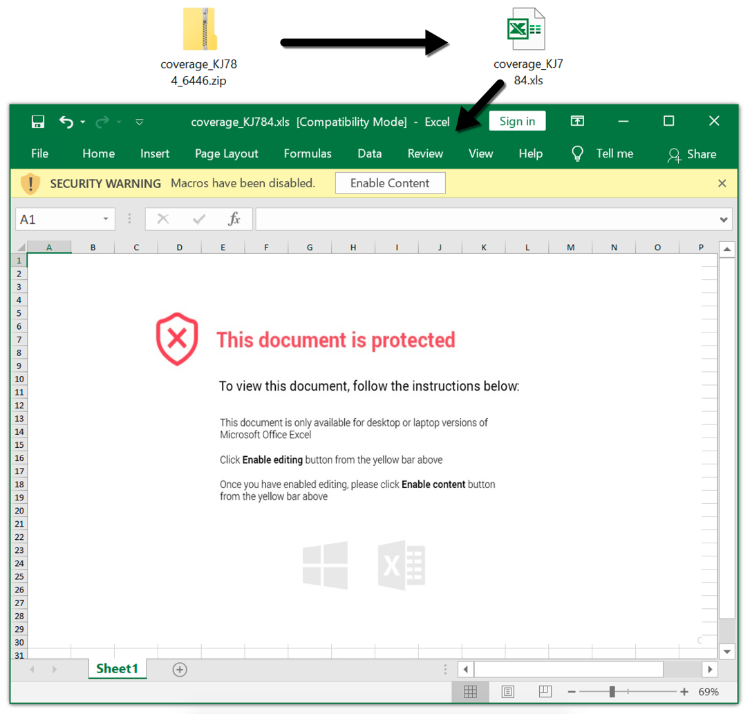
Task: Click the Redo arrow icon
Action: 102,122
